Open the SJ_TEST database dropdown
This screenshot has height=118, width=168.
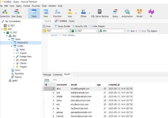pos(84,31)
